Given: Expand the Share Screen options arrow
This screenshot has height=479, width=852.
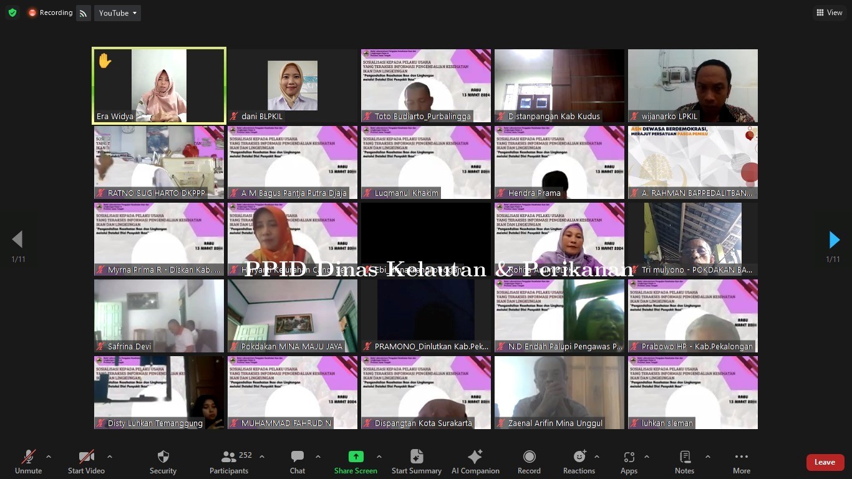Looking at the screenshot, I should pos(379,457).
